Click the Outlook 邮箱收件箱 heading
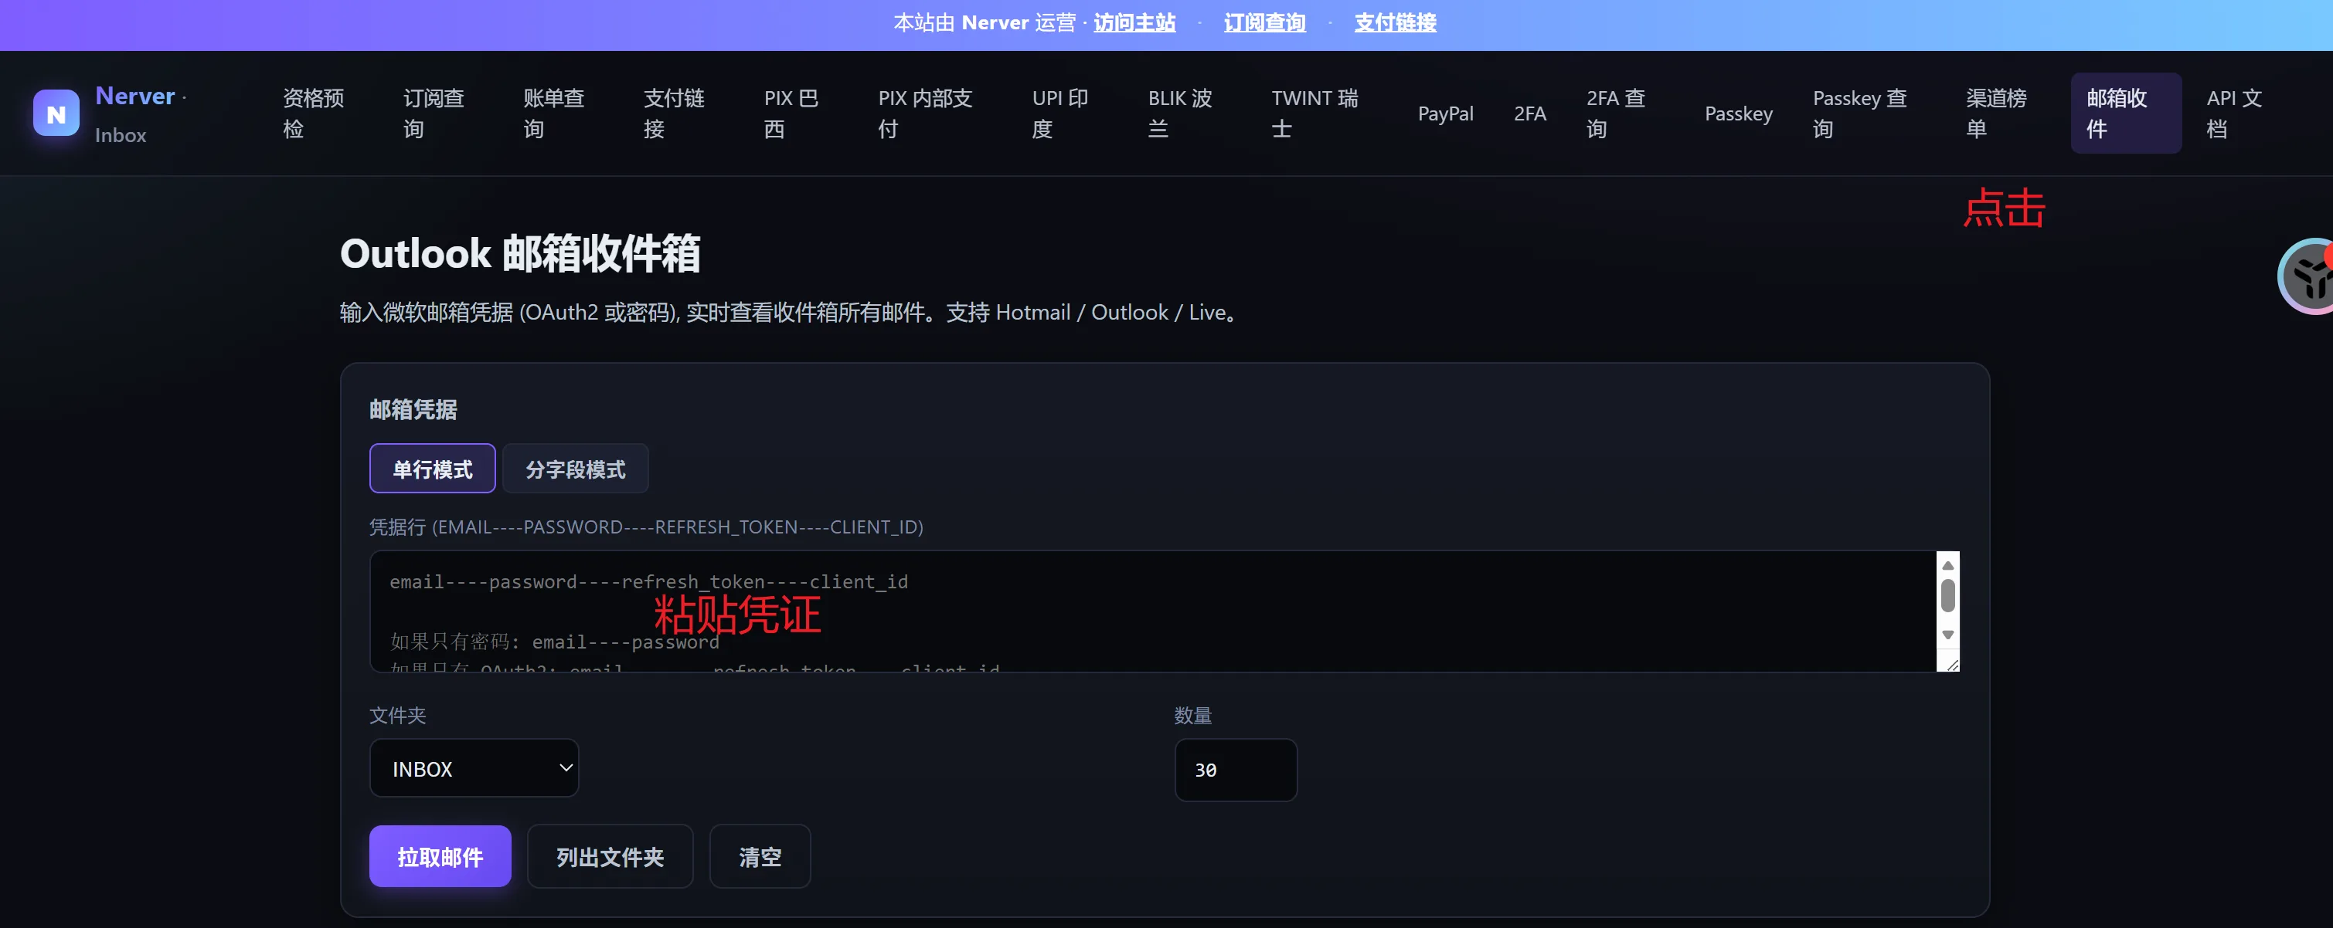2333x928 pixels. pyautogui.click(x=520, y=253)
